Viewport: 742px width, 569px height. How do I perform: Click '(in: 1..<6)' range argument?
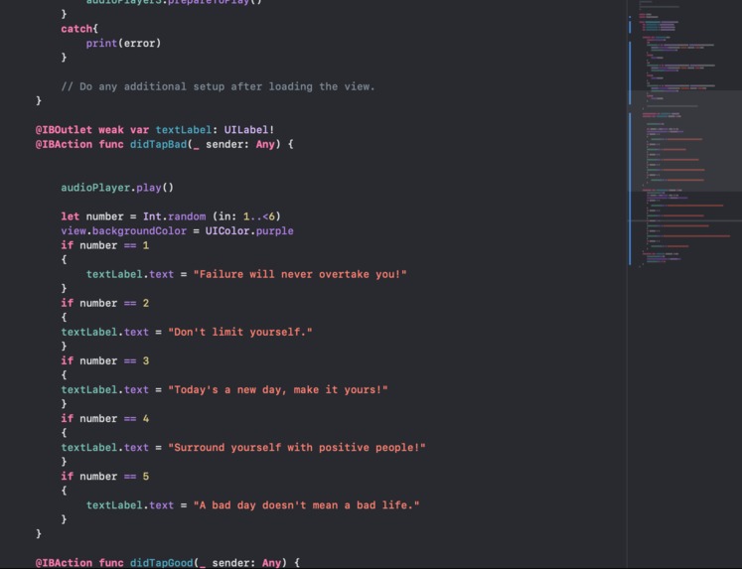point(246,216)
